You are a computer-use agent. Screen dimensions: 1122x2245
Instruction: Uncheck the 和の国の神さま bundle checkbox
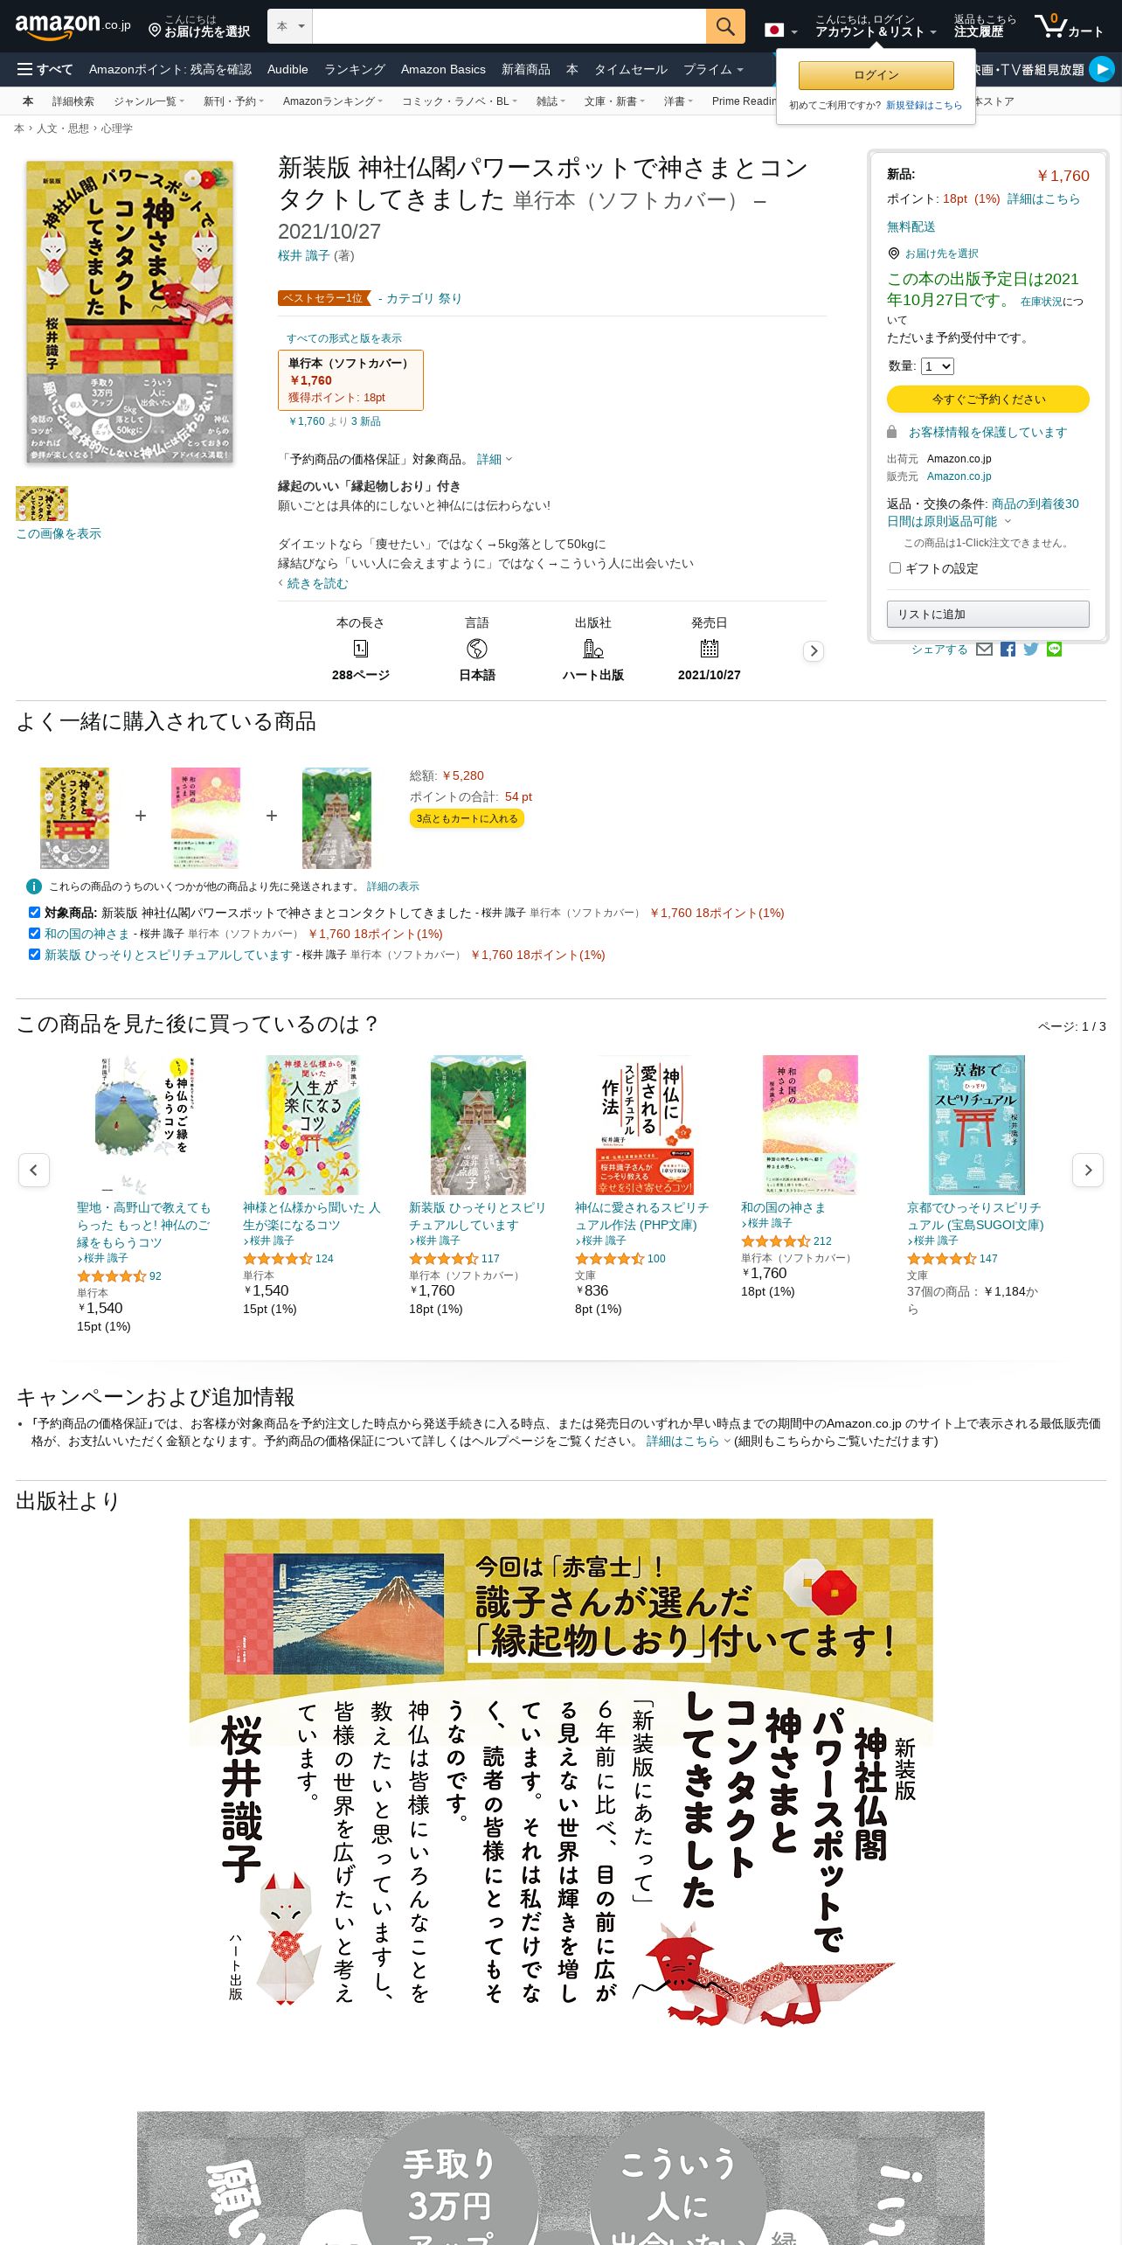(34, 933)
